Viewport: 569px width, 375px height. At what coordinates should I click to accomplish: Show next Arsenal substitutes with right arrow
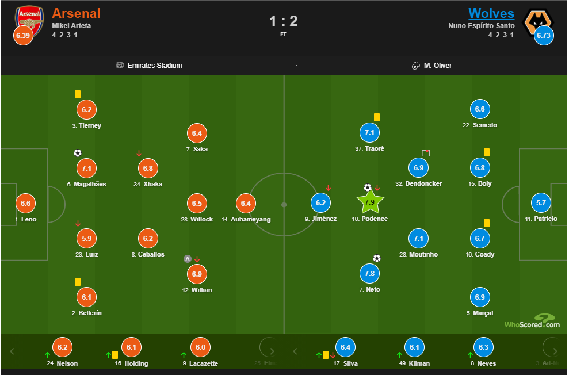pyautogui.click(x=272, y=351)
